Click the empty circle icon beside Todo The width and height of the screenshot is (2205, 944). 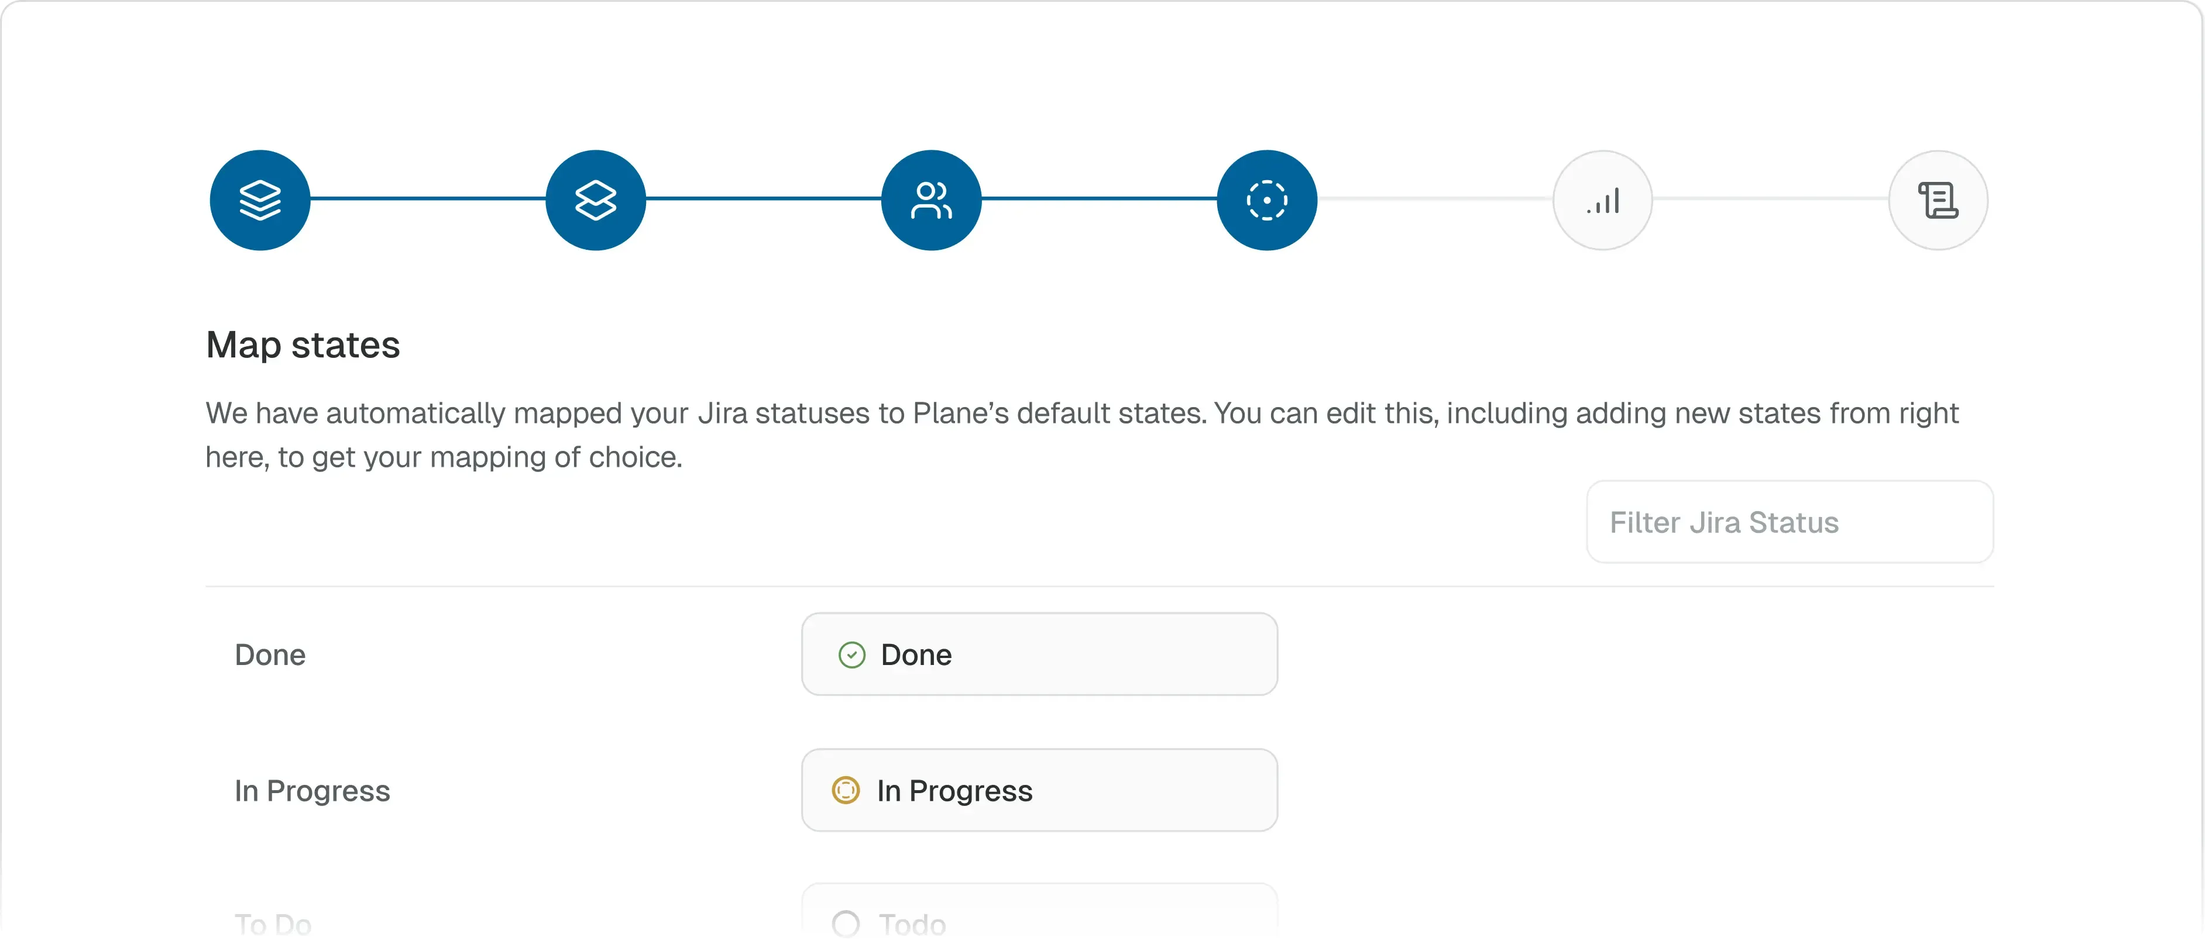pyautogui.click(x=846, y=924)
